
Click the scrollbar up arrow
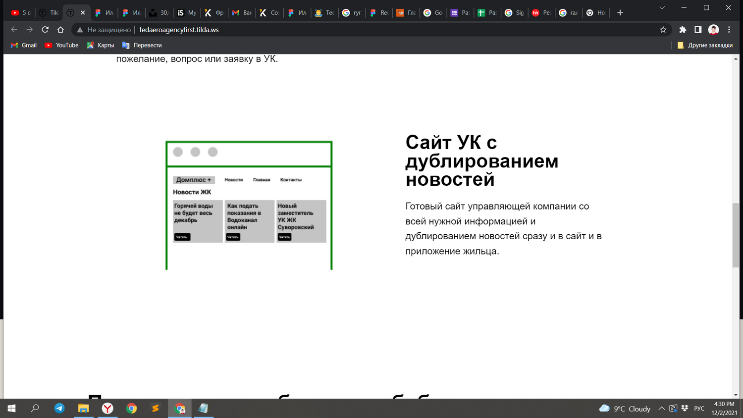pyautogui.click(x=736, y=58)
